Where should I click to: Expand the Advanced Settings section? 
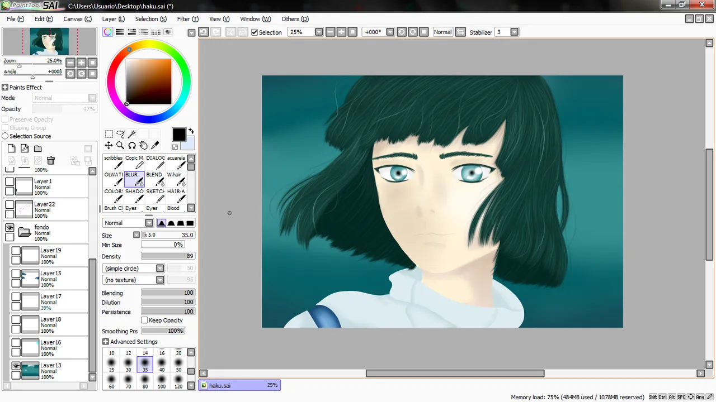pos(106,342)
